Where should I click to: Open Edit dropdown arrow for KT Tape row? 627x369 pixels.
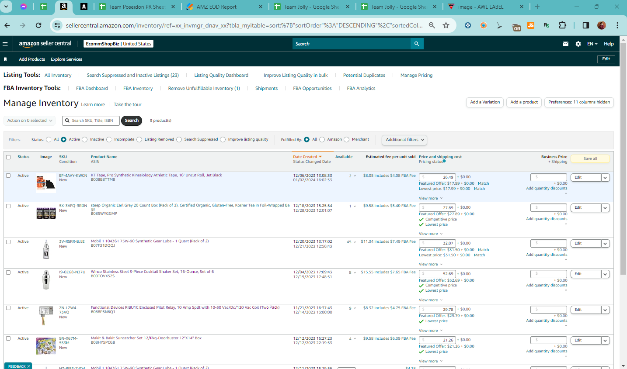click(606, 178)
